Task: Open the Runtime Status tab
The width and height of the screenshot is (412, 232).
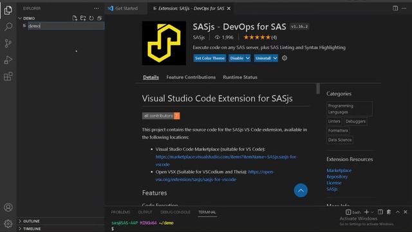Action: click(x=240, y=77)
